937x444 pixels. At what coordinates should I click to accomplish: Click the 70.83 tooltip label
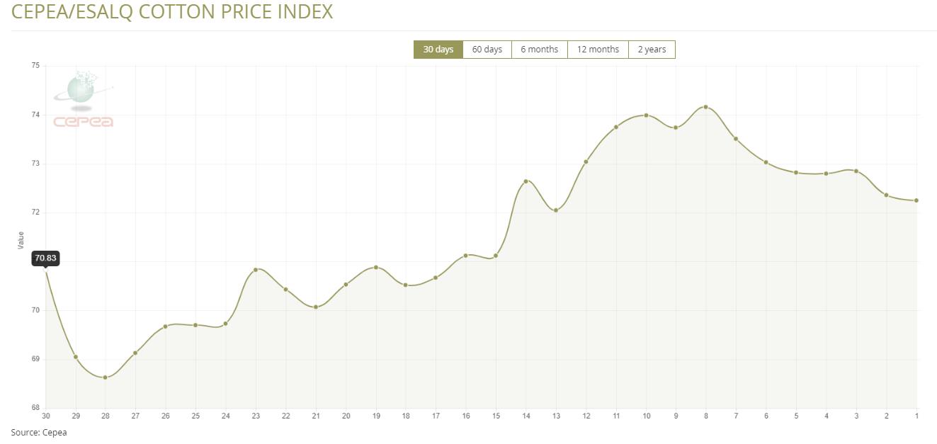pyautogui.click(x=45, y=258)
